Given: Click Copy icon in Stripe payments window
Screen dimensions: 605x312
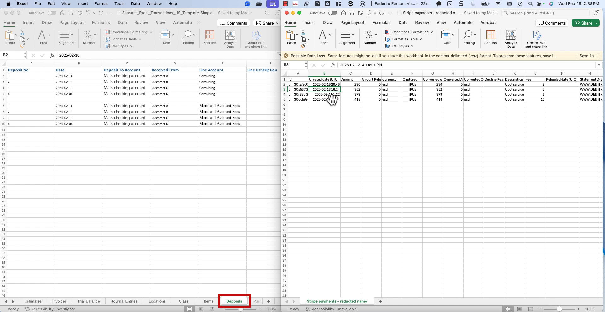Looking at the screenshot, I should coord(303,39).
